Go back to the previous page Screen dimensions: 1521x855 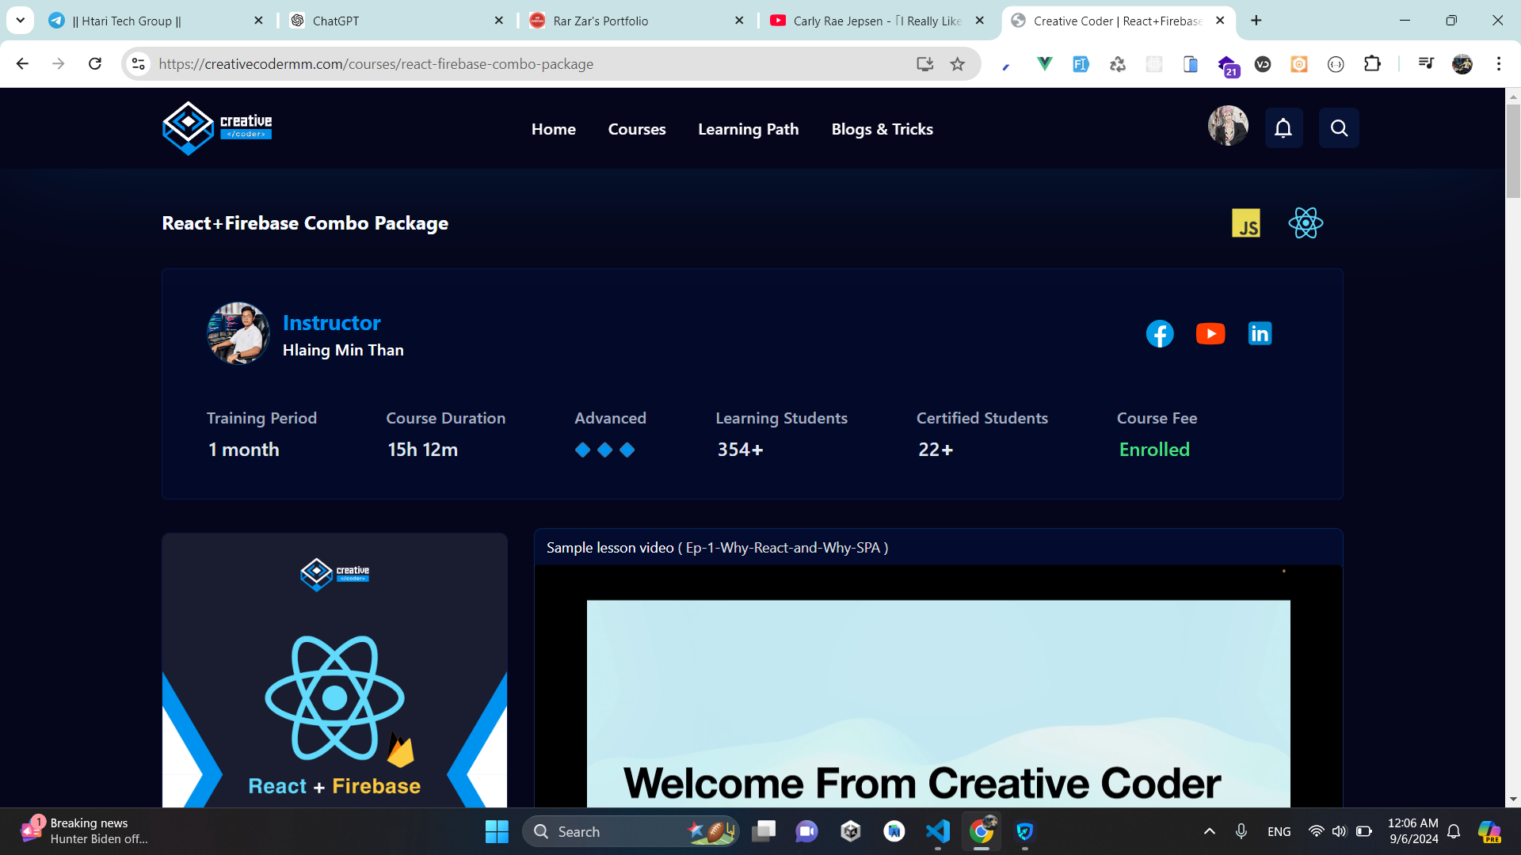tap(22, 64)
